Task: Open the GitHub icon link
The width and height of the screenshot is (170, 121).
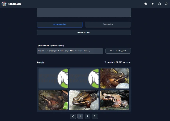Action: 166,4
